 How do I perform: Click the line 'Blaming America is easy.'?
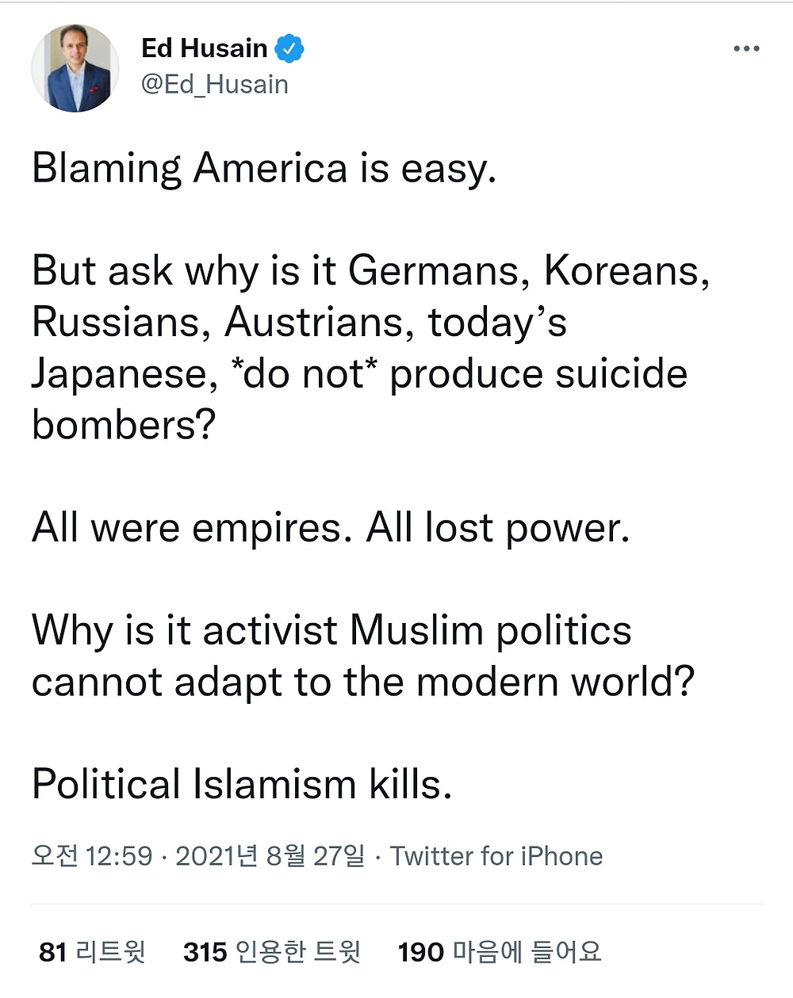pyautogui.click(x=264, y=170)
